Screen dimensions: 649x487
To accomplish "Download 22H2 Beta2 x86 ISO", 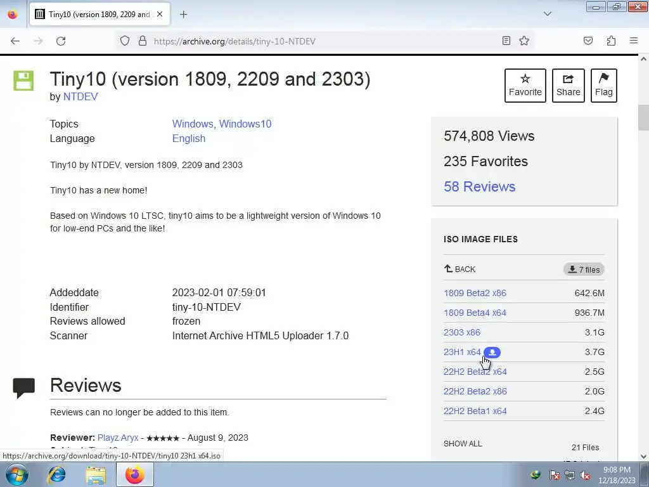I will coord(475,391).
